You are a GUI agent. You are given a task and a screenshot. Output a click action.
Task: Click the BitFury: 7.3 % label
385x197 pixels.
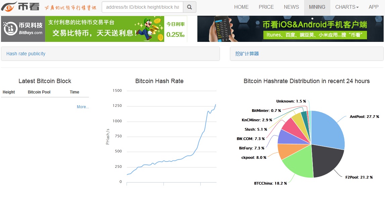(252, 148)
